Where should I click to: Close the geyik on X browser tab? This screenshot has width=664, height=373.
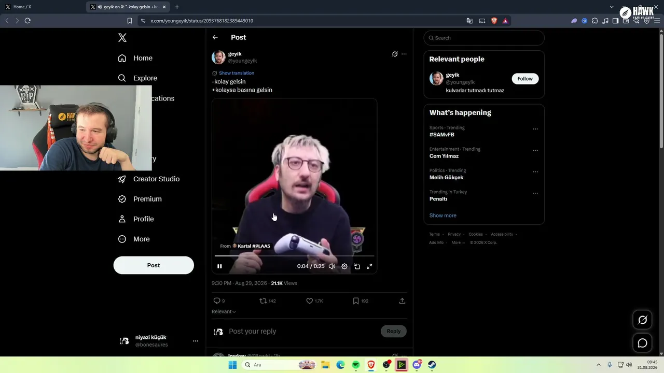[x=164, y=7]
